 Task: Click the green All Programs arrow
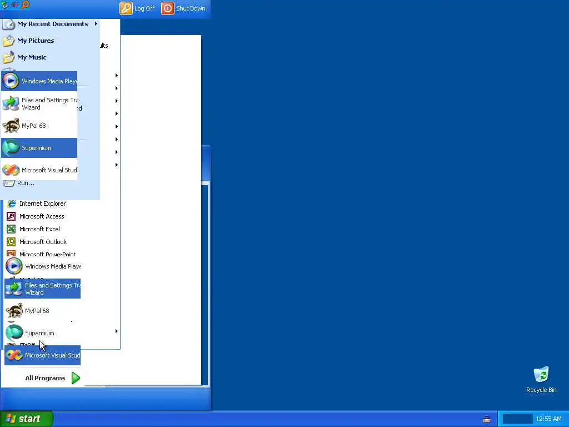76,378
